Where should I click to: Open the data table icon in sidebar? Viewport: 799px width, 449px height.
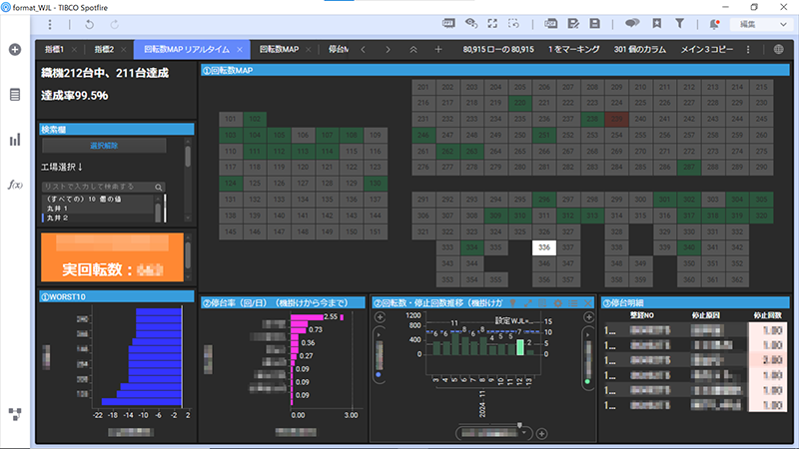tap(15, 95)
